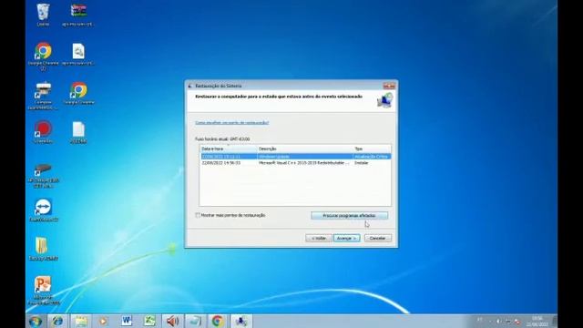Open the document file beside Chrome (2)
Screen dimensions: 583x328
78,55
